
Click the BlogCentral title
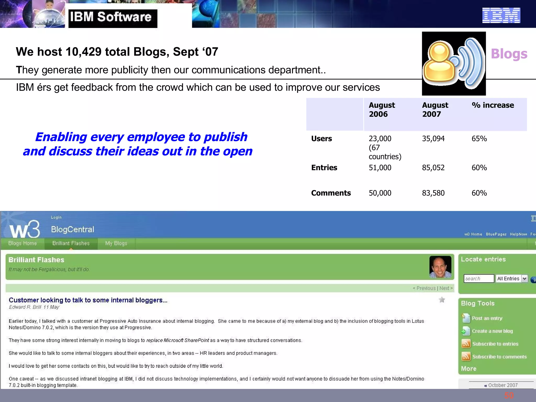tap(72, 230)
